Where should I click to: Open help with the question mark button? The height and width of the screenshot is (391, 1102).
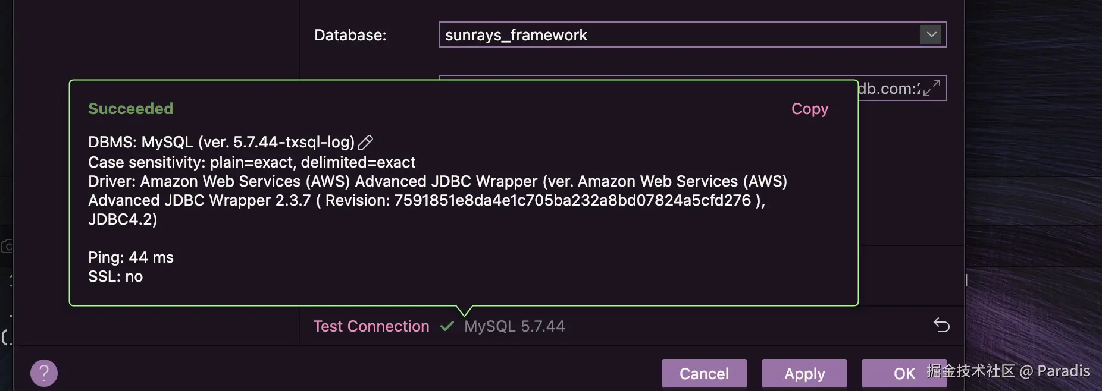tap(44, 373)
